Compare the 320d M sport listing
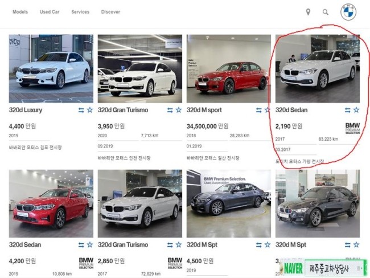 pyautogui.click(x=259, y=110)
